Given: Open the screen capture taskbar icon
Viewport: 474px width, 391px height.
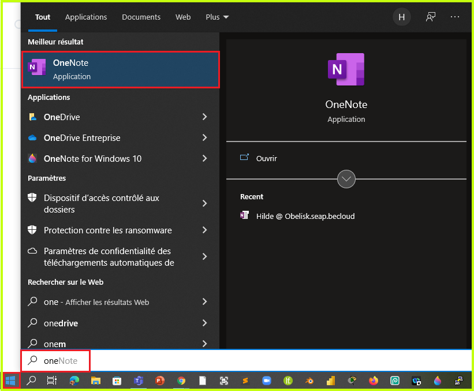Looking at the screenshot, I should coord(224,381).
